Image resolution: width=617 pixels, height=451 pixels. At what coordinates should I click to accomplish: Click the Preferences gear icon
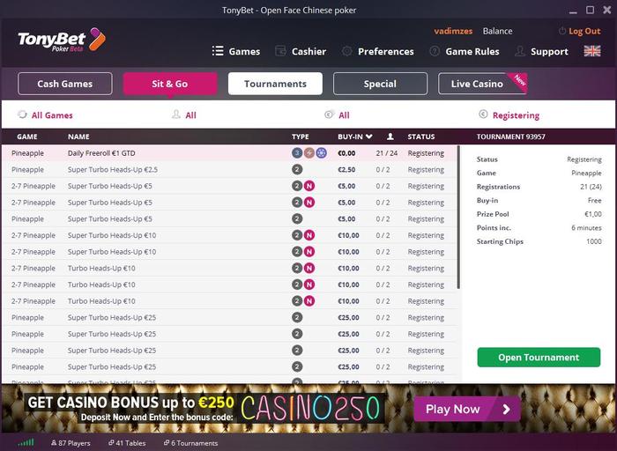[346, 51]
